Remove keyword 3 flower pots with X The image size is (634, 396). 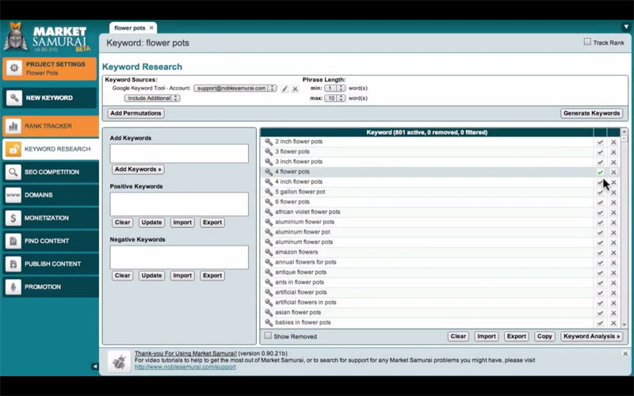click(x=613, y=152)
